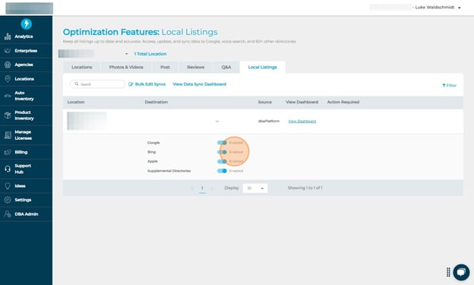Image resolution: width=474 pixels, height=285 pixels.
Task: Open Agencies menu item label
Action: click(24, 65)
